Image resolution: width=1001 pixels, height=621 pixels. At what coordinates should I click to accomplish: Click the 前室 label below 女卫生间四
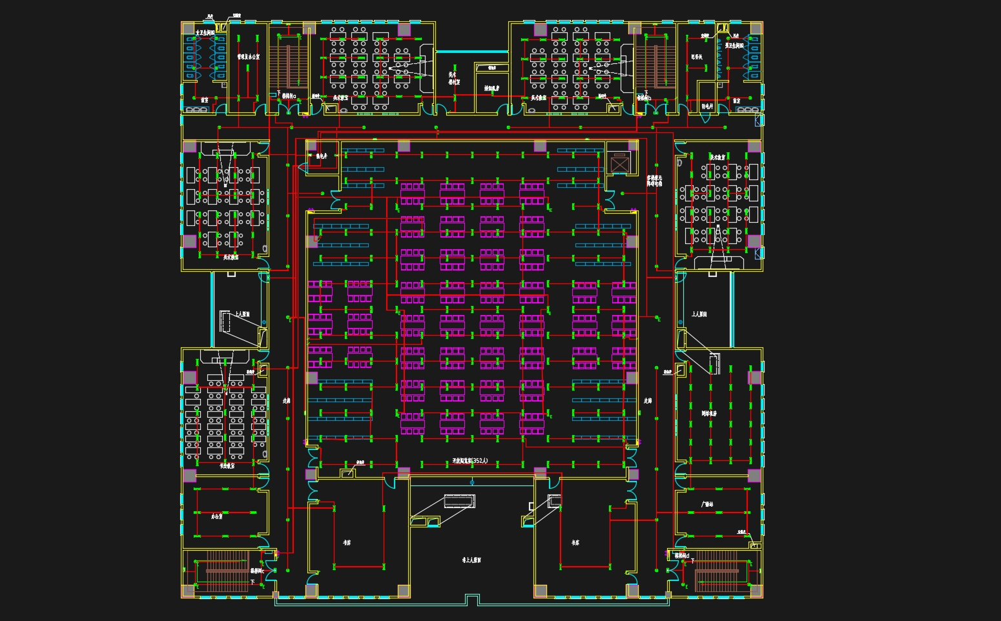click(x=204, y=101)
